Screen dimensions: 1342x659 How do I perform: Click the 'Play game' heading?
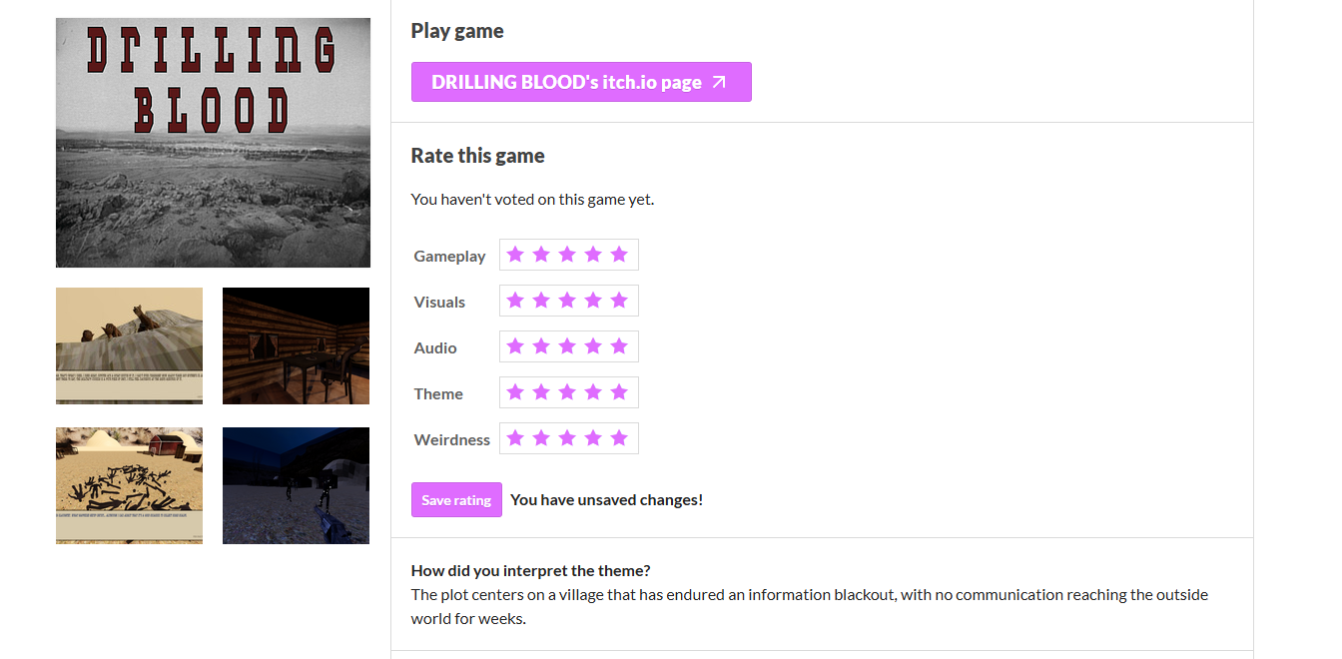pos(457,31)
